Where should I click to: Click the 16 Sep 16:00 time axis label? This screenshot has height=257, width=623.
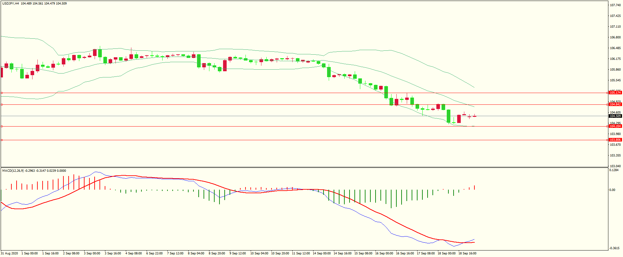405,253
